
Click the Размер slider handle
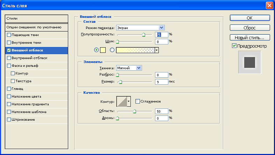click(x=120, y=82)
